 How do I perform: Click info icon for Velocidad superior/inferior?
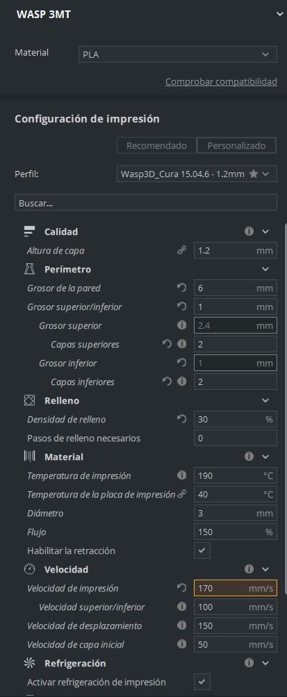pos(181,607)
